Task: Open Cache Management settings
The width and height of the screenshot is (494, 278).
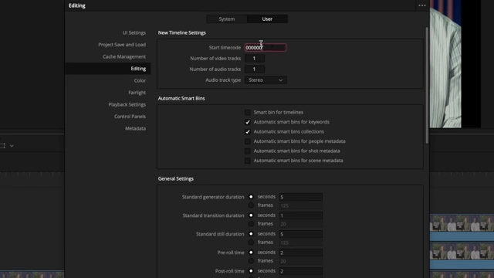Action: (124, 56)
